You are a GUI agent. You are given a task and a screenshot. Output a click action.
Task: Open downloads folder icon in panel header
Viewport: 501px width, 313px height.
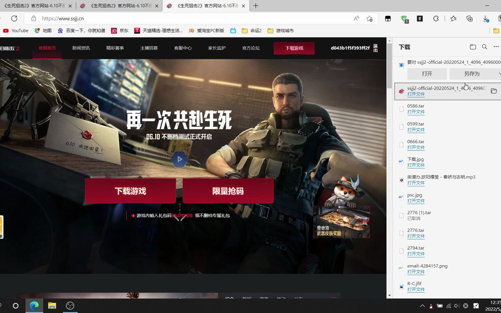(473, 47)
